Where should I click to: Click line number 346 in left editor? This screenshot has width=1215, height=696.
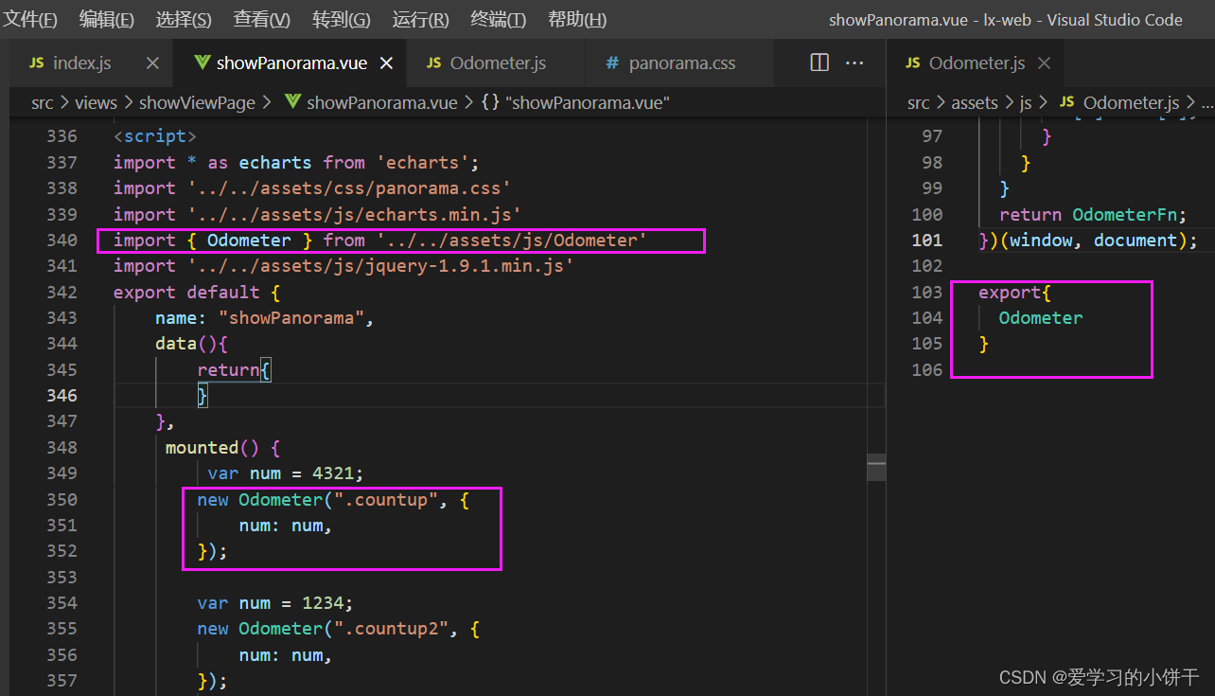62,395
